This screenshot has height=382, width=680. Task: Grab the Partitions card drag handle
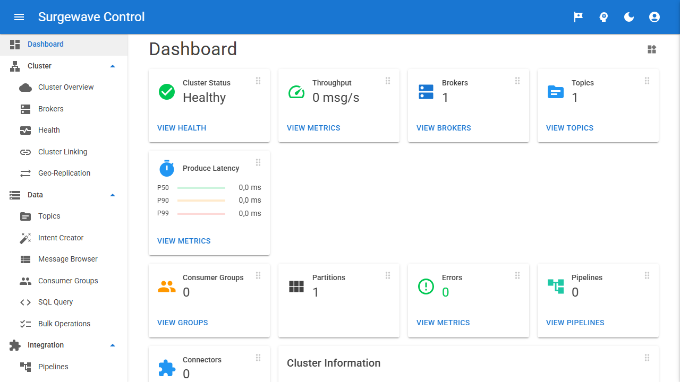(388, 275)
